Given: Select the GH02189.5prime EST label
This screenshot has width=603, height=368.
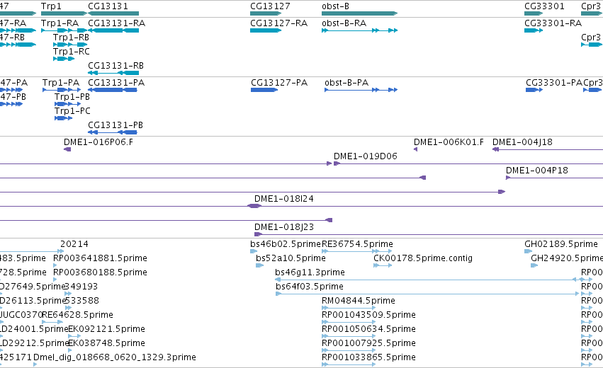Looking at the screenshot, I should tap(561, 244).
